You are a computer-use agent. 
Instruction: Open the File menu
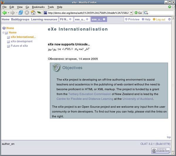point(4,7)
